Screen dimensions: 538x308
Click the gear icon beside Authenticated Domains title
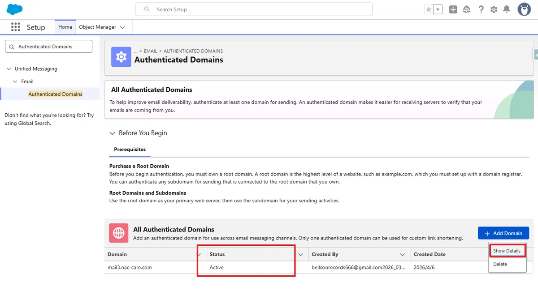coord(121,57)
